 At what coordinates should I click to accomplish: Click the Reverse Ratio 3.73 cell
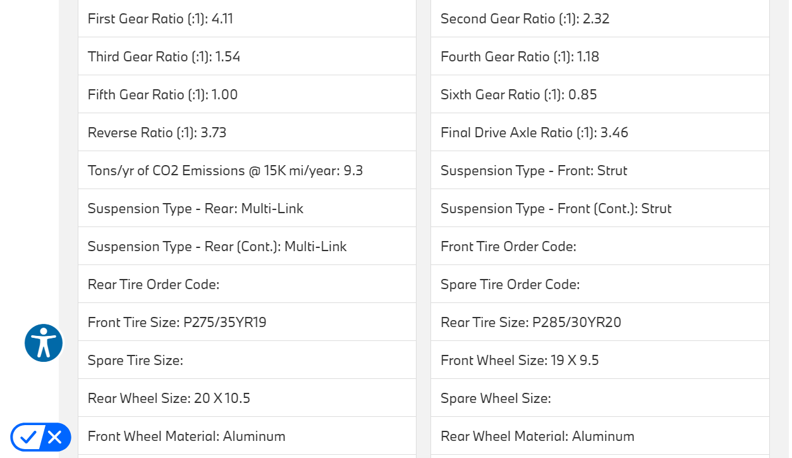157,133
